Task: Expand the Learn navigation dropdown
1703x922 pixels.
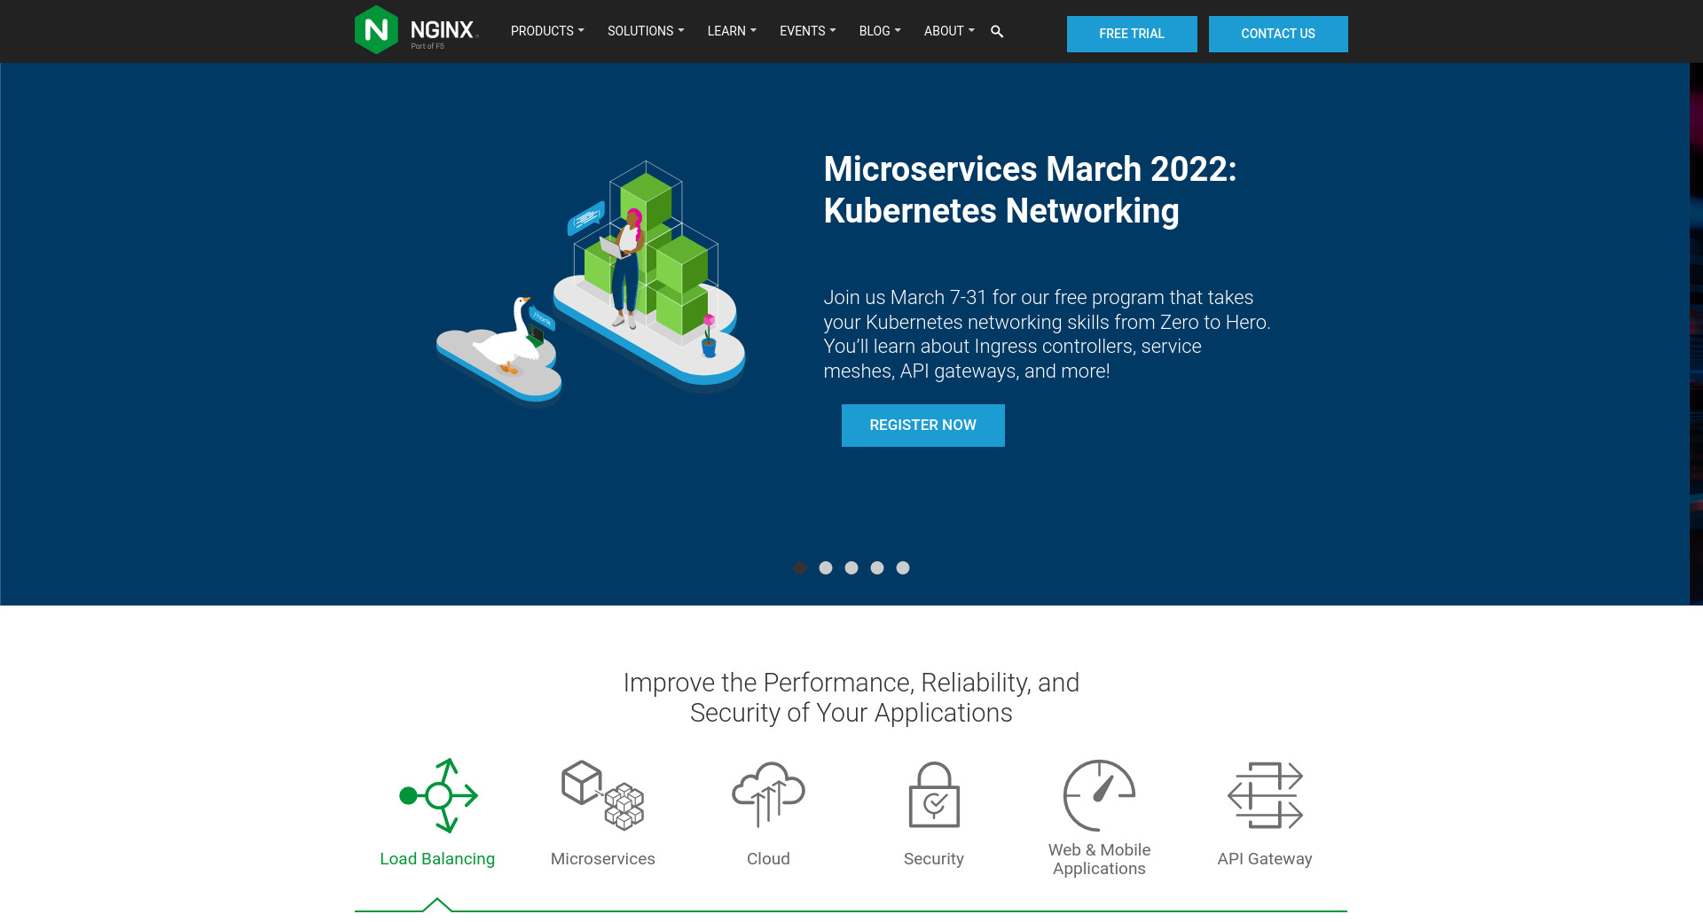Action: 731,31
